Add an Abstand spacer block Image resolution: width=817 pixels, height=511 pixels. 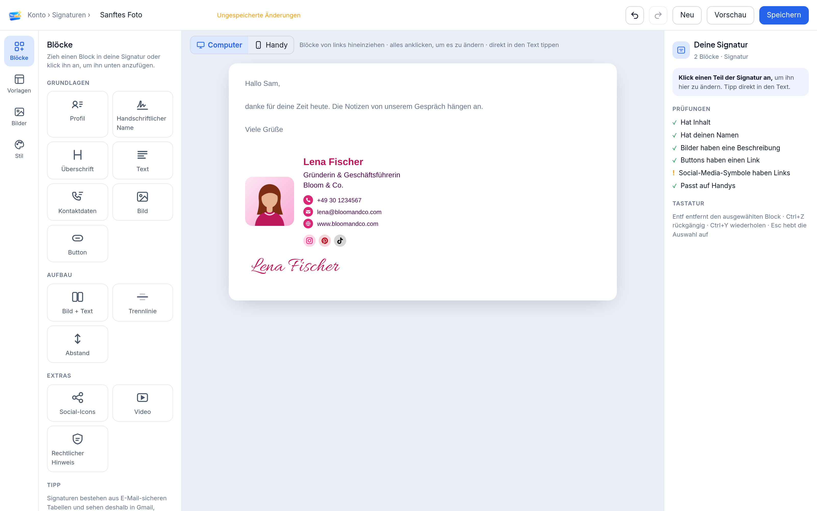77,344
